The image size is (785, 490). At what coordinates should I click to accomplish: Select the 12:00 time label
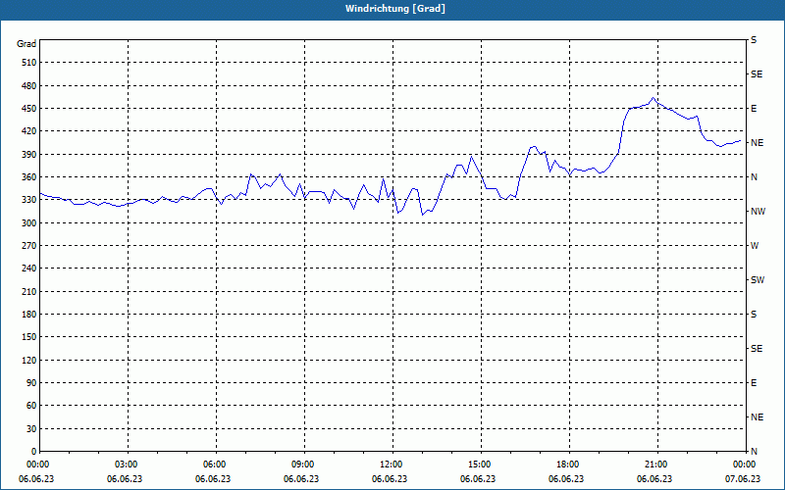click(x=391, y=465)
